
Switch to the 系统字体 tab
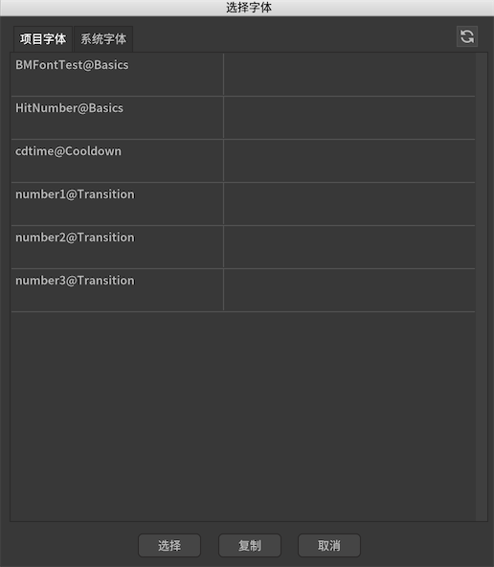click(x=103, y=38)
